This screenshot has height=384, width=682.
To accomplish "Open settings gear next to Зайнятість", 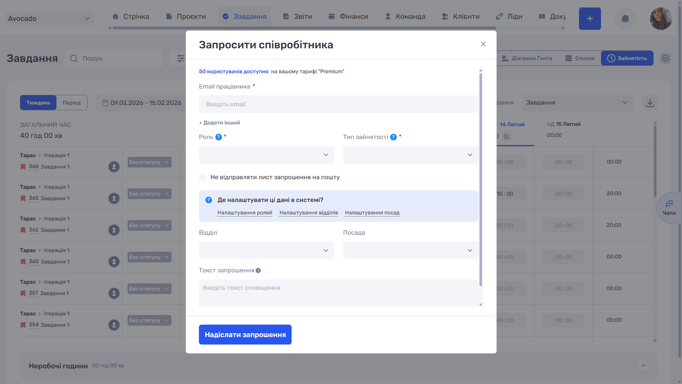I will click(665, 58).
